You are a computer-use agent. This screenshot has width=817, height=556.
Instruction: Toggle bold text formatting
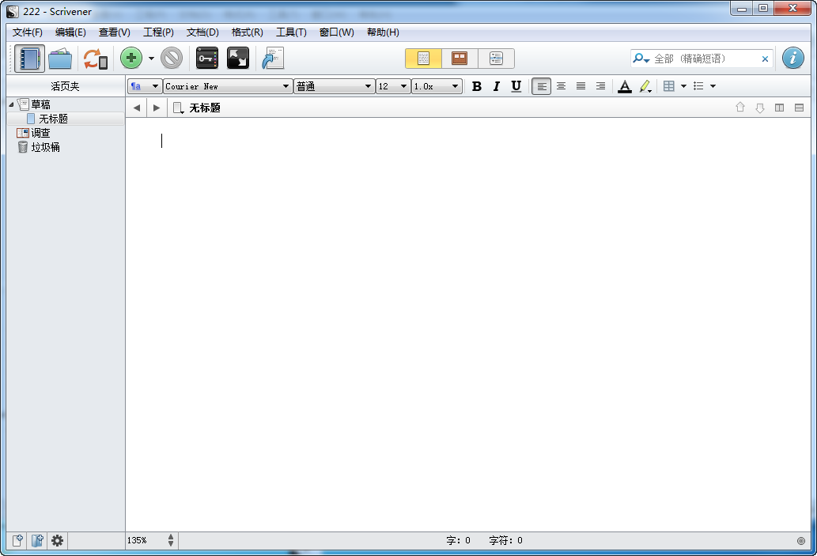click(x=476, y=86)
